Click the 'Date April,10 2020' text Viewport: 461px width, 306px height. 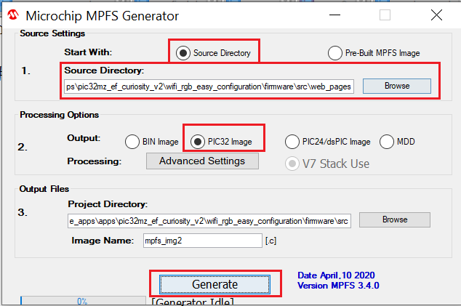click(336, 275)
